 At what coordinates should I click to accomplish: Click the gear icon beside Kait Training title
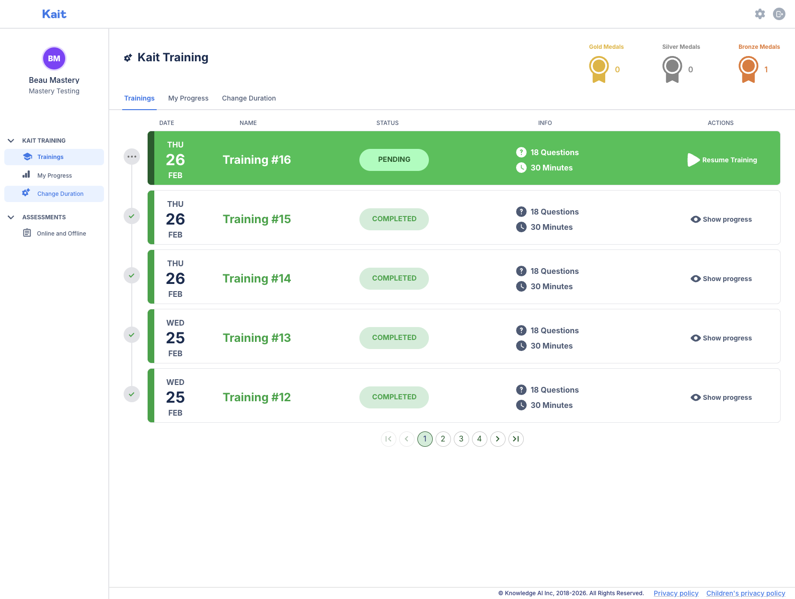pyautogui.click(x=128, y=58)
